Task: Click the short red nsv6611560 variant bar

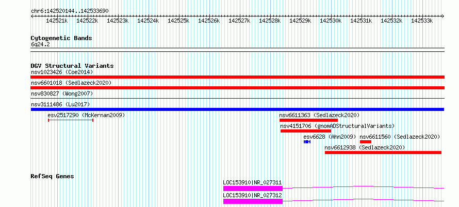Action: pos(366,142)
